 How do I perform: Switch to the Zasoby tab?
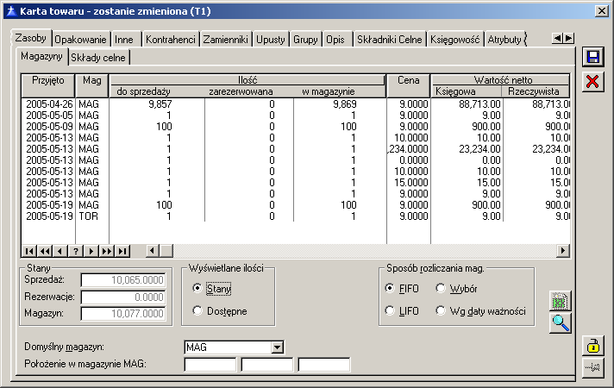(x=31, y=39)
